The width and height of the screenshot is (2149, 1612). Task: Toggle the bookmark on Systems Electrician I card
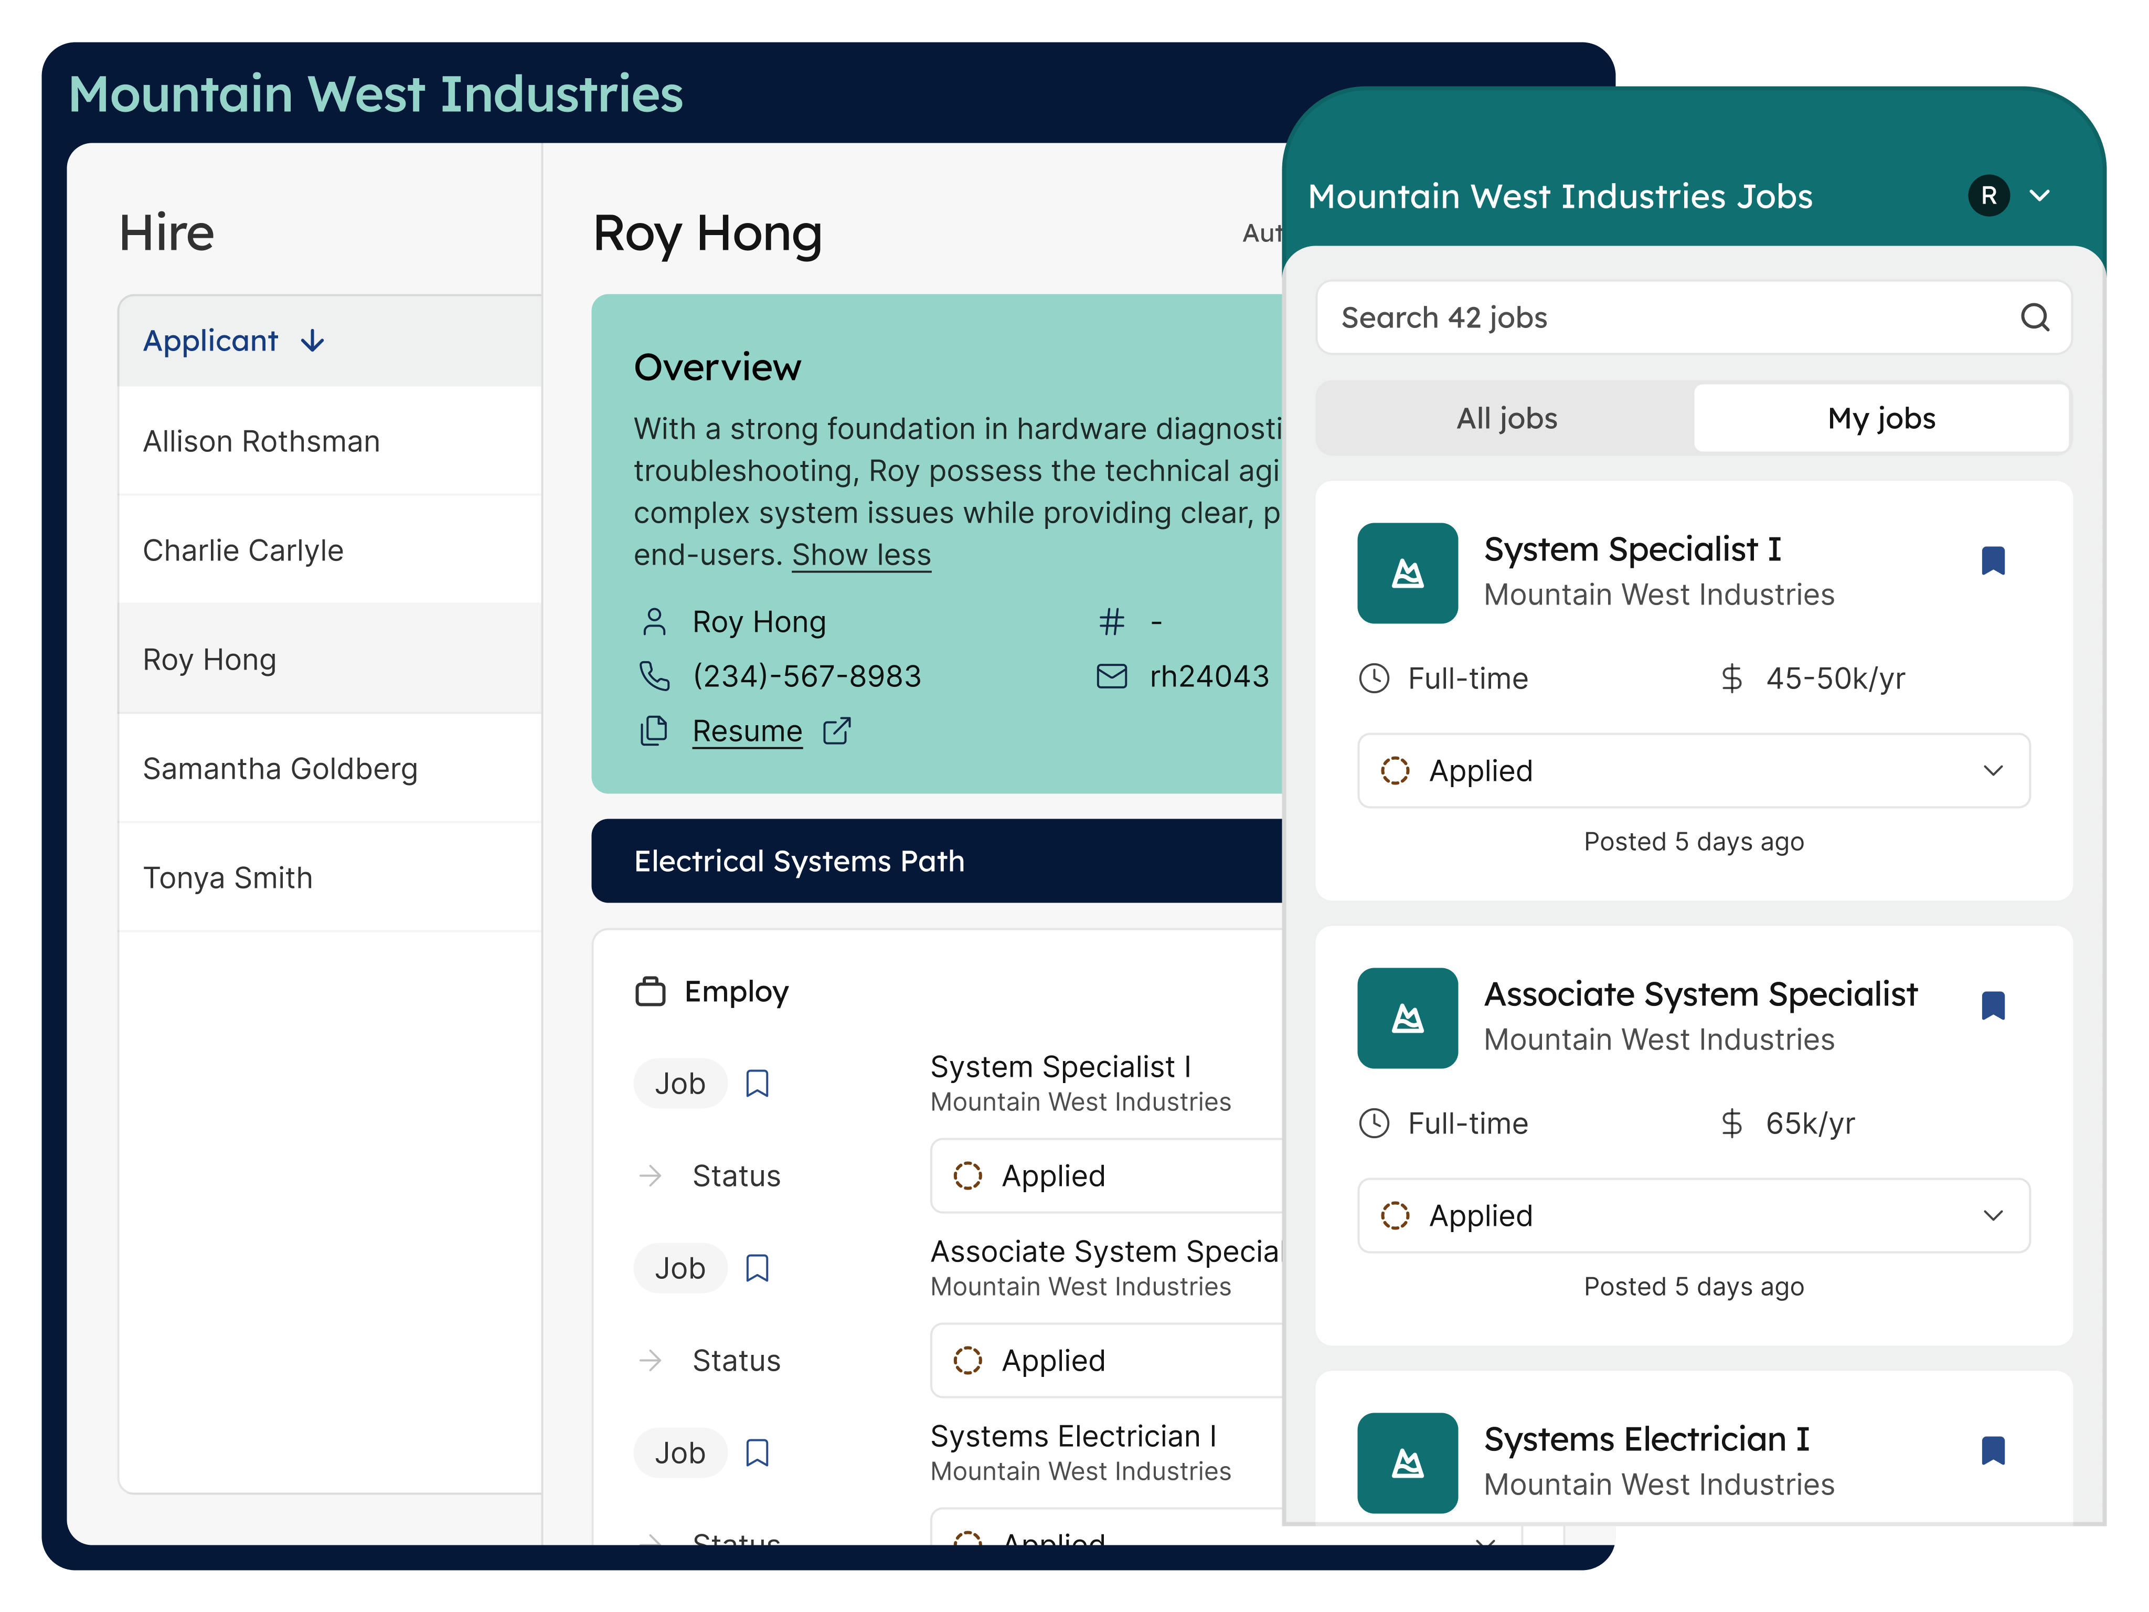(1994, 1450)
